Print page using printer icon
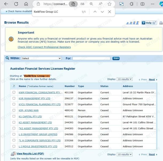This screenshot has height=161, width=163. click(x=161, y=23)
